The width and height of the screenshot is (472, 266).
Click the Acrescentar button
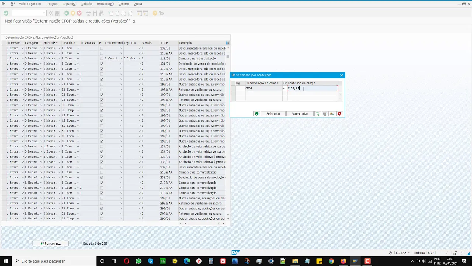tap(300, 114)
